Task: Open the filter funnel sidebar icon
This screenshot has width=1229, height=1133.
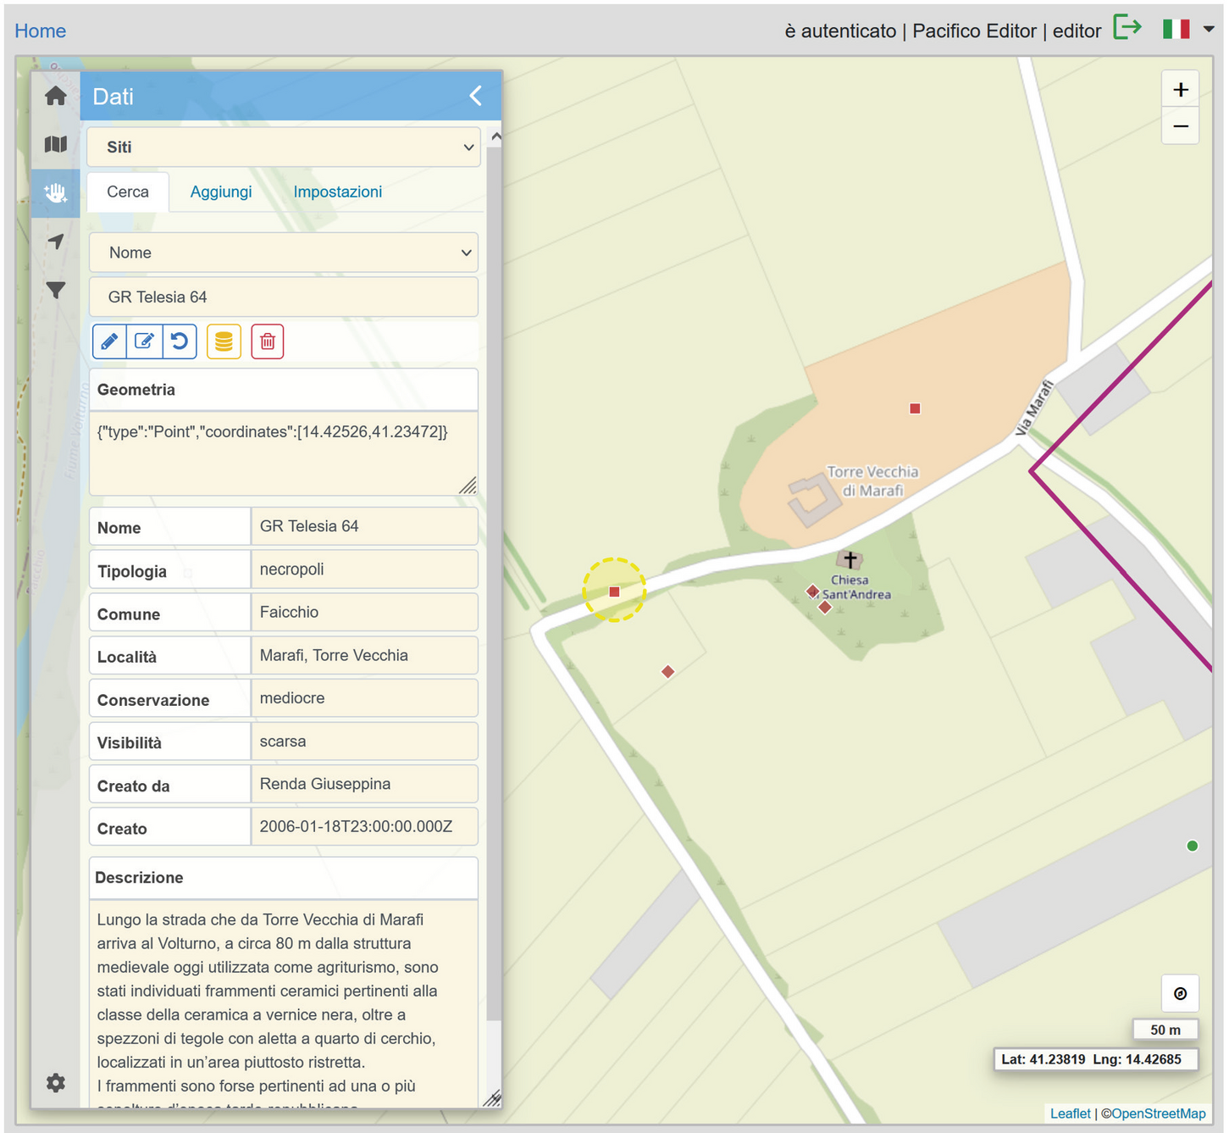Action: pyautogui.click(x=56, y=290)
